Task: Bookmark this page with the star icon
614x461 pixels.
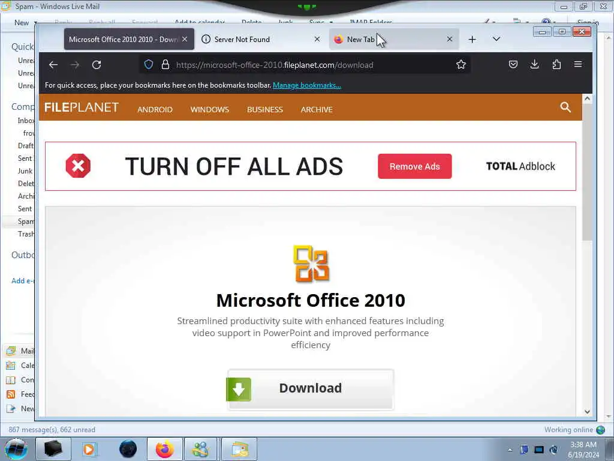Action: (461, 64)
